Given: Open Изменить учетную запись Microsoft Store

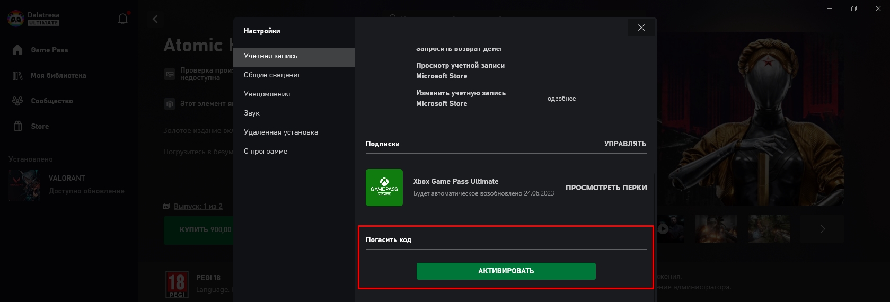Looking at the screenshot, I should [461, 98].
